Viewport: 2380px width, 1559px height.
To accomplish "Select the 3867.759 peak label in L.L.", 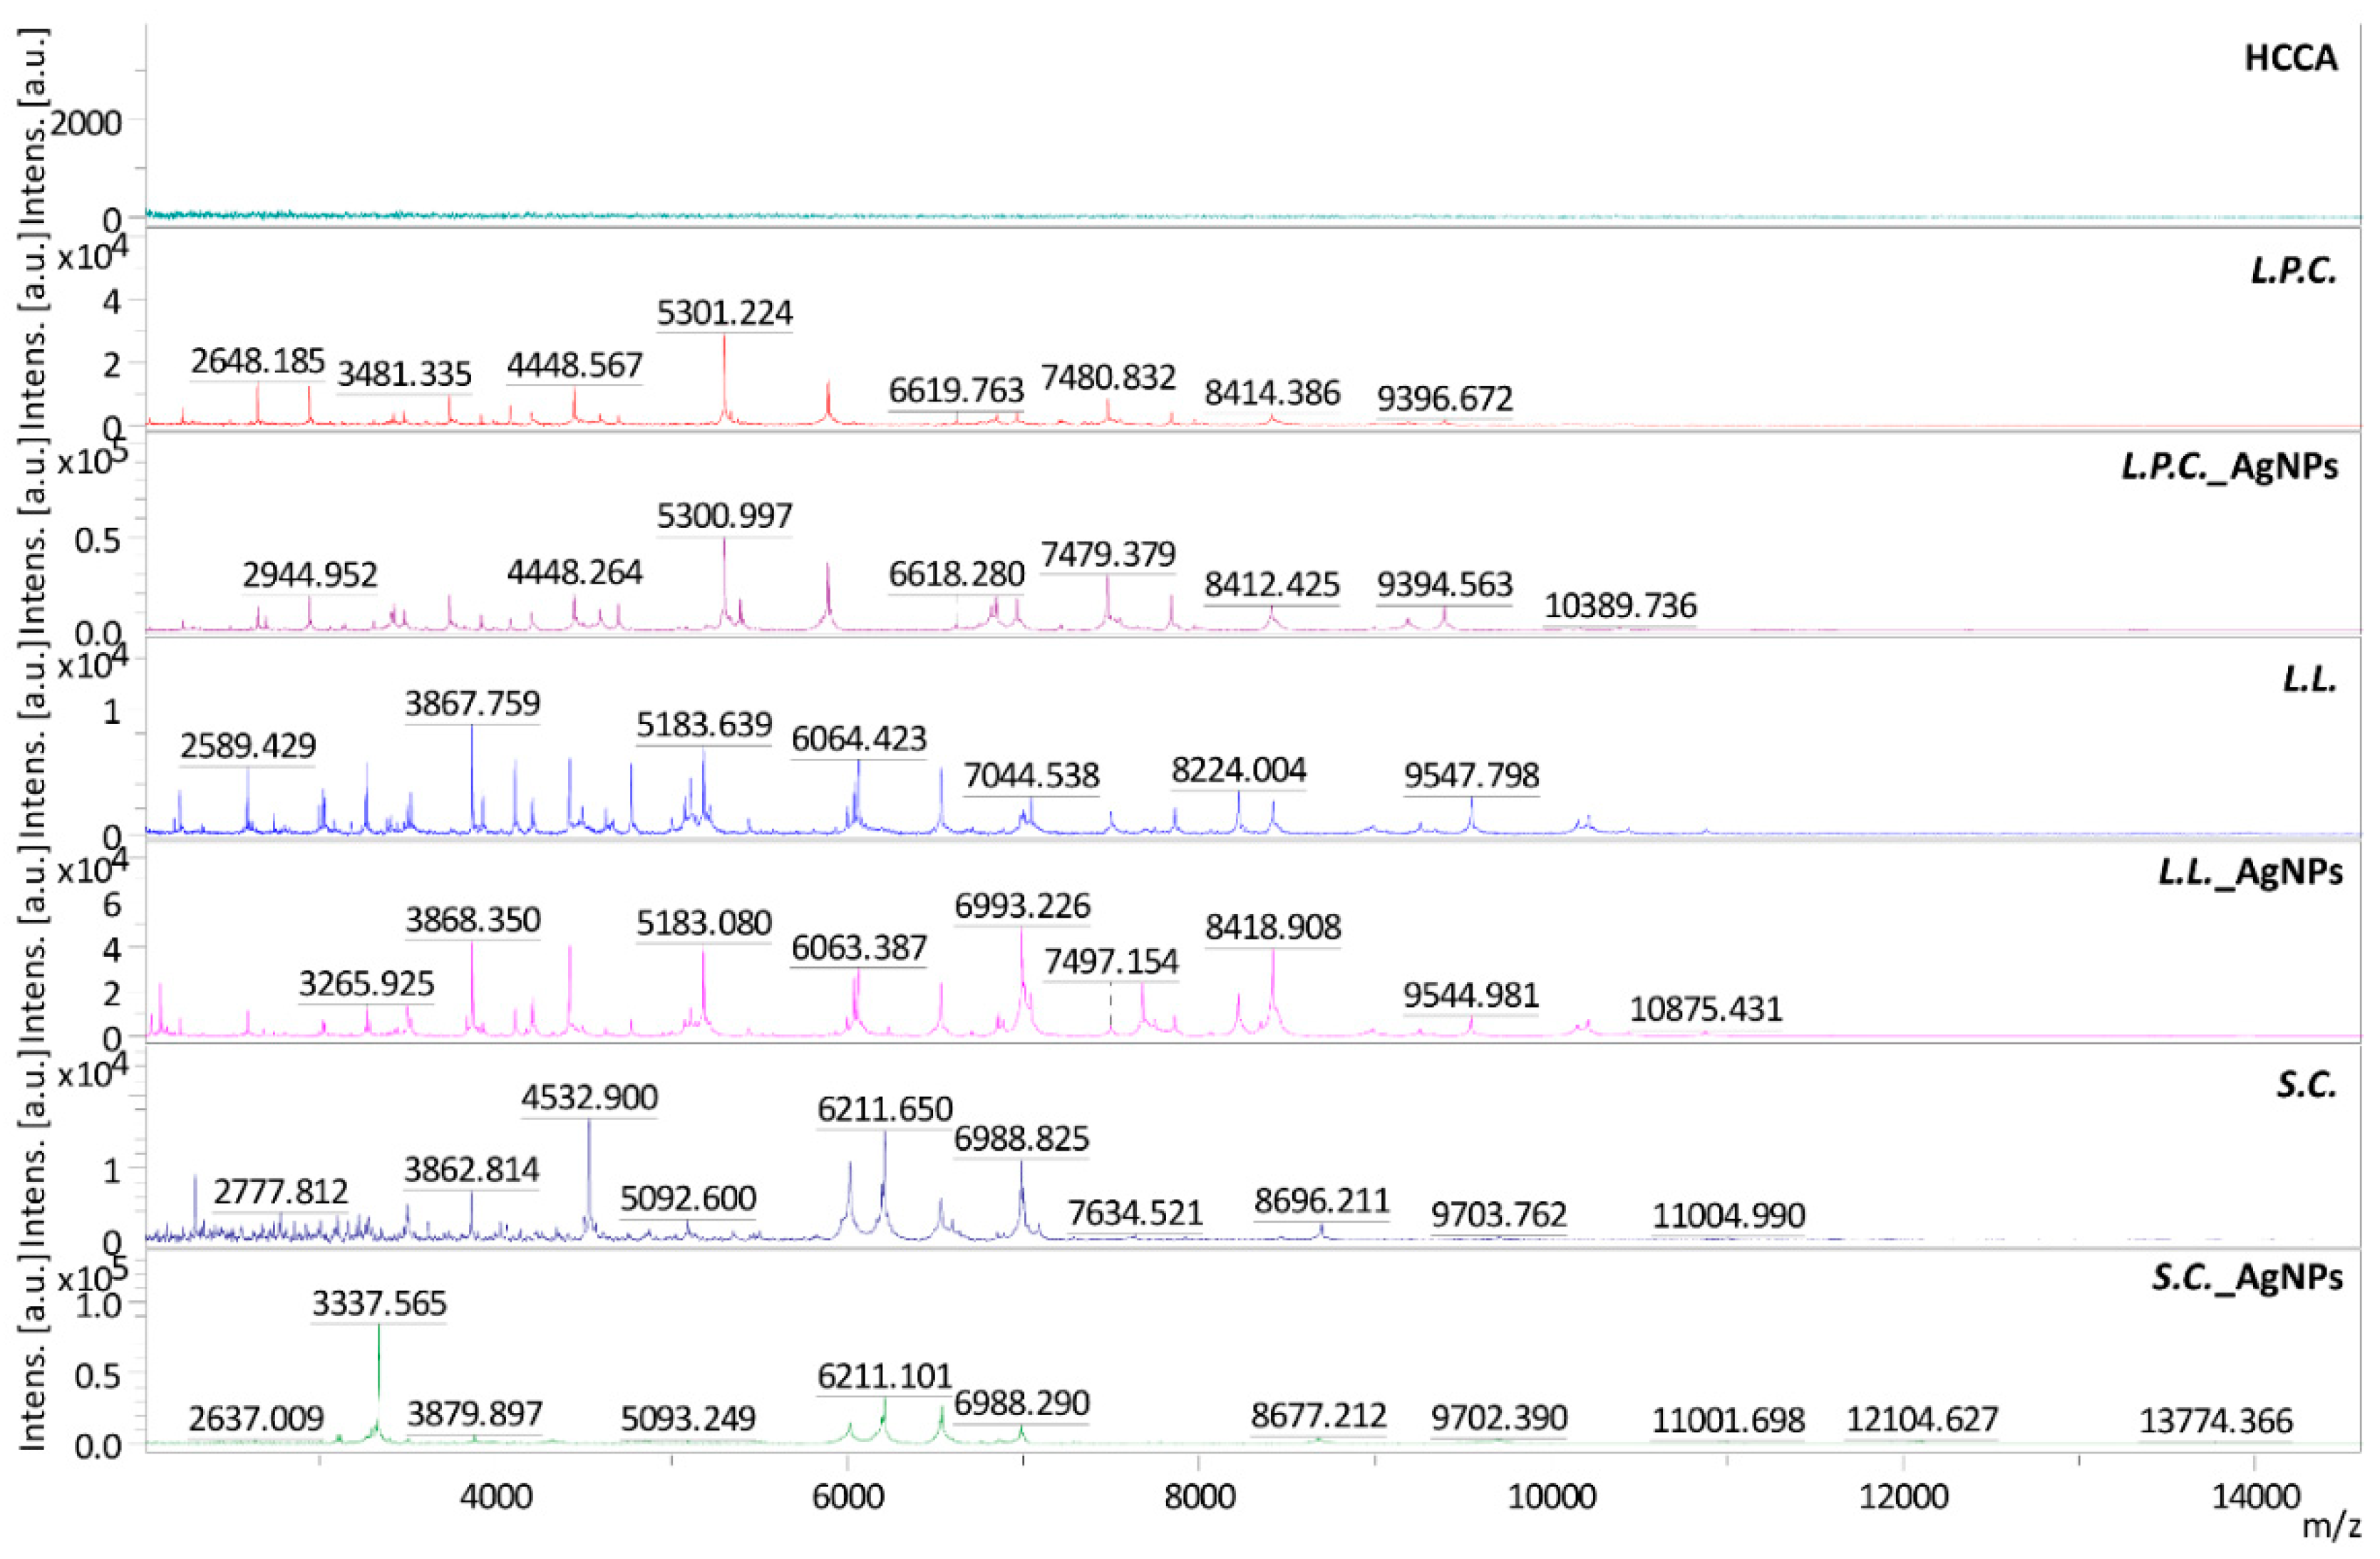I will (472, 703).
